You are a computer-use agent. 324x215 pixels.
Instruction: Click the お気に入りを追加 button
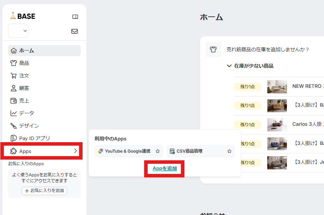pyautogui.click(x=44, y=191)
